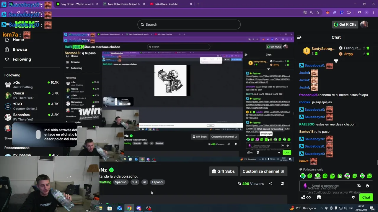Click the Español tag
This screenshot has height=212, width=378.
point(157,182)
